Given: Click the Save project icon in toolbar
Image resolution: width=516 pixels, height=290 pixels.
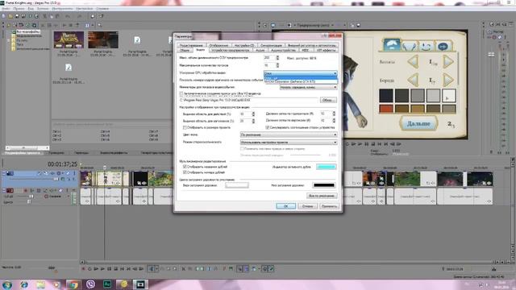Looking at the screenshot, I should (17, 16).
